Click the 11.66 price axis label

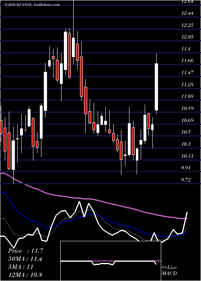pyautogui.click(x=188, y=61)
